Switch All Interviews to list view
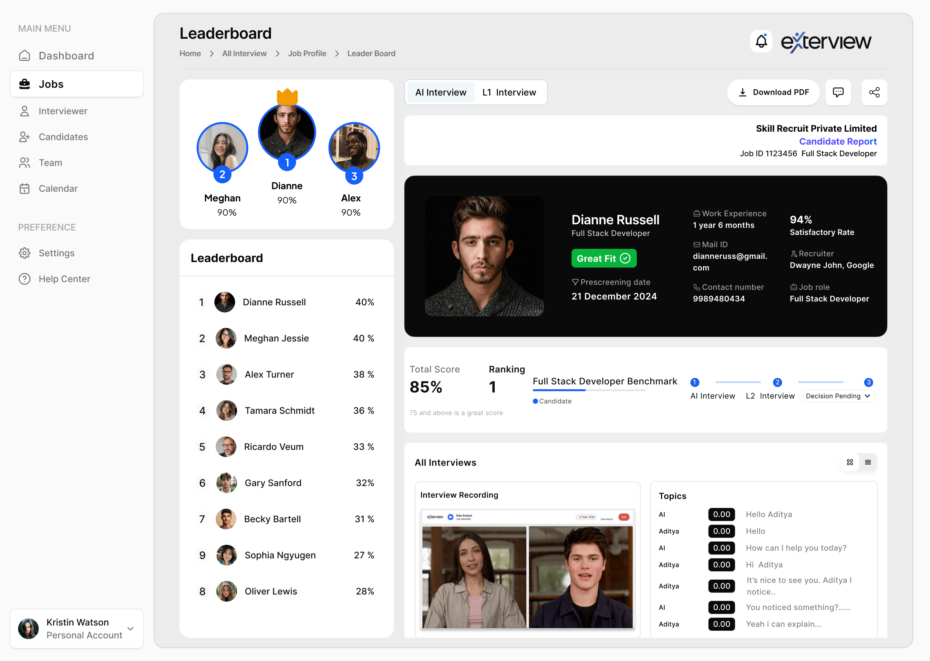Viewport: 930px width, 661px height. 868,462
